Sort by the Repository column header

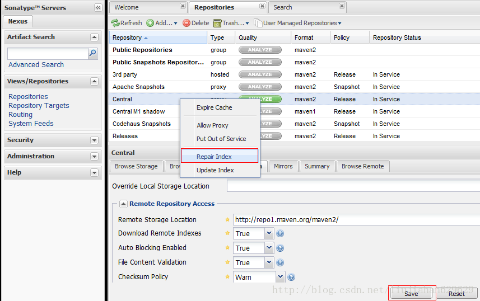158,37
